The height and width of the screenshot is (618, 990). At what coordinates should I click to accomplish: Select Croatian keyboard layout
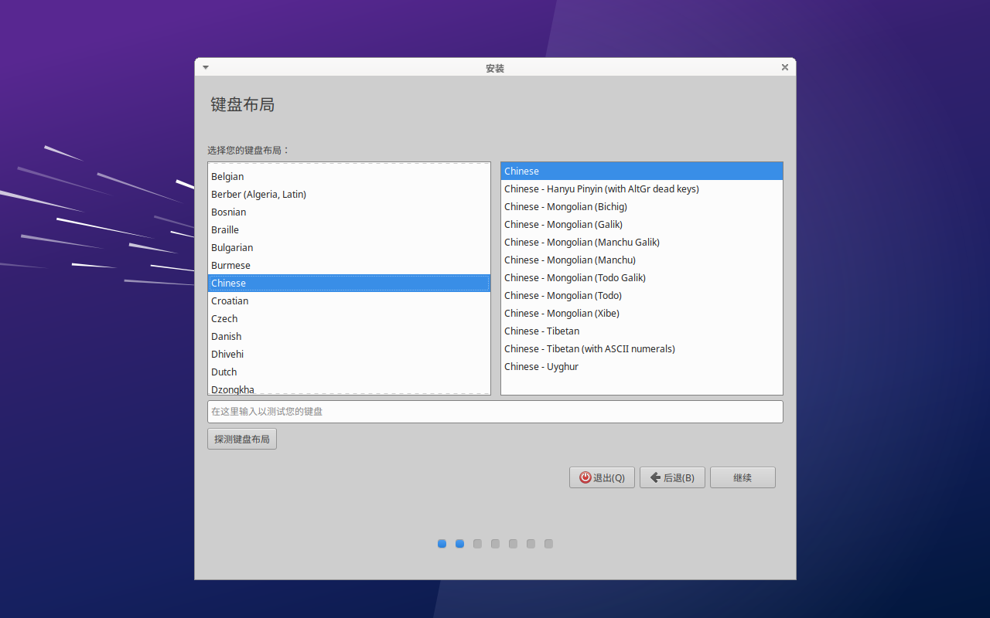coord(349,301)
